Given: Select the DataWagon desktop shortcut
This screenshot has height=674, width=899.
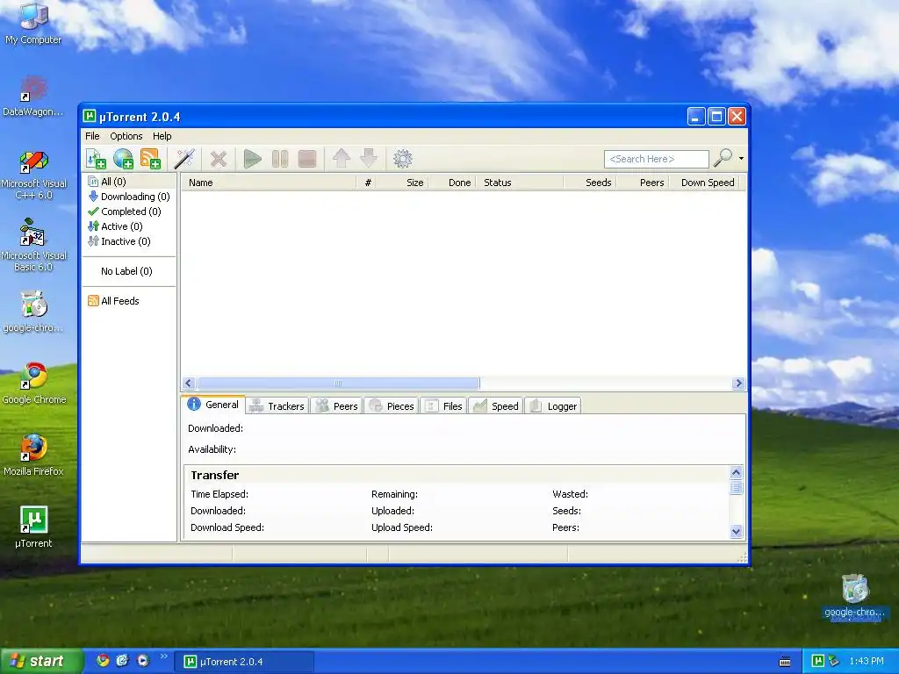Looking at the screenshot, I should tap(33, 97).
